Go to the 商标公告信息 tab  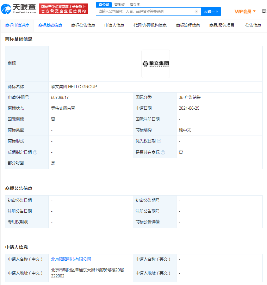[x=83, y=26]
